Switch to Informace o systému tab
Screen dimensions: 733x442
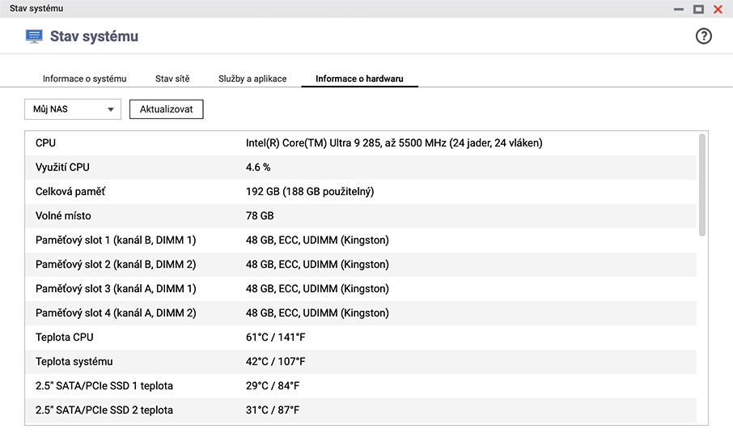(x=84, y=79)
